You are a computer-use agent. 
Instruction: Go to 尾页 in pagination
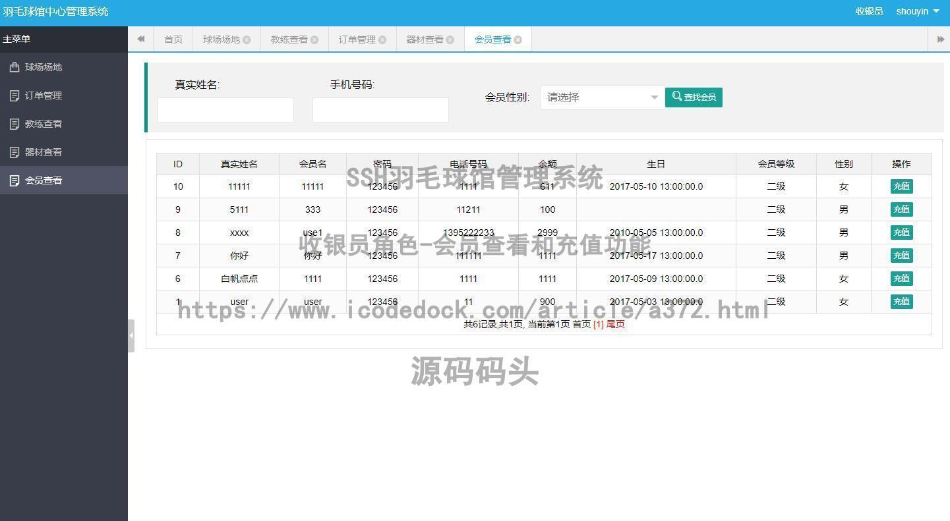(x=613, y=324)
